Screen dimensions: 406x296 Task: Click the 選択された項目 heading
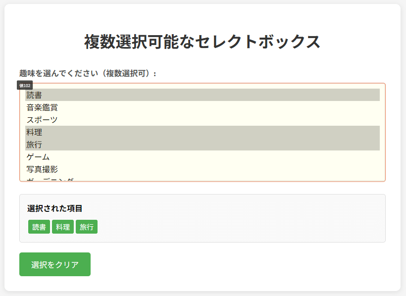click(x=54, y=208)
